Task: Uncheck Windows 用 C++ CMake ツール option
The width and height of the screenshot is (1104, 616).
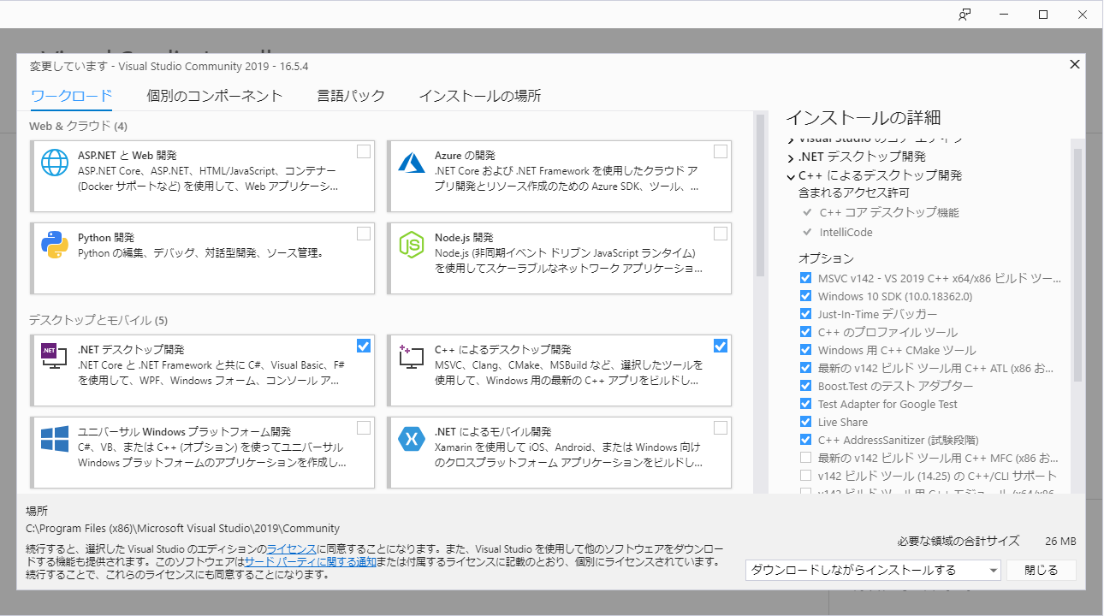Action: point(805,350)
